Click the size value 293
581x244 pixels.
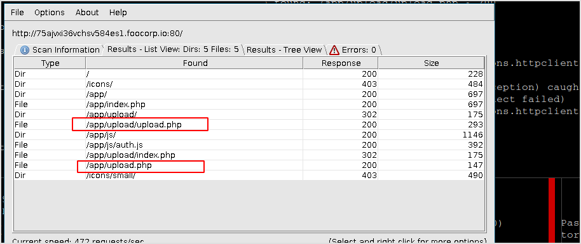coord(475,125)
